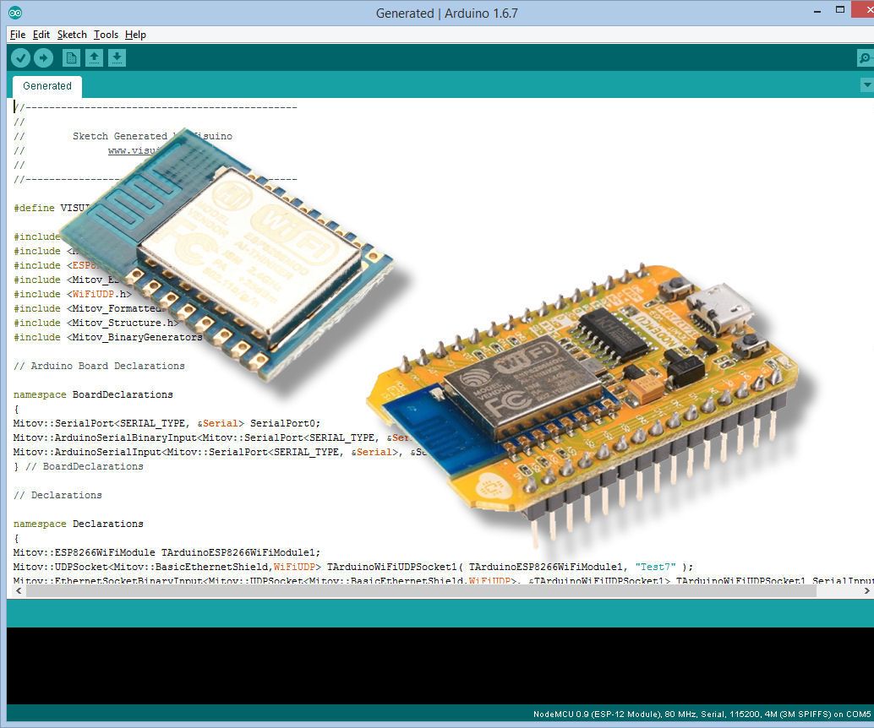Open a sketch using the Open toolbar icon

pyautogui.click(x=94, y=57)
